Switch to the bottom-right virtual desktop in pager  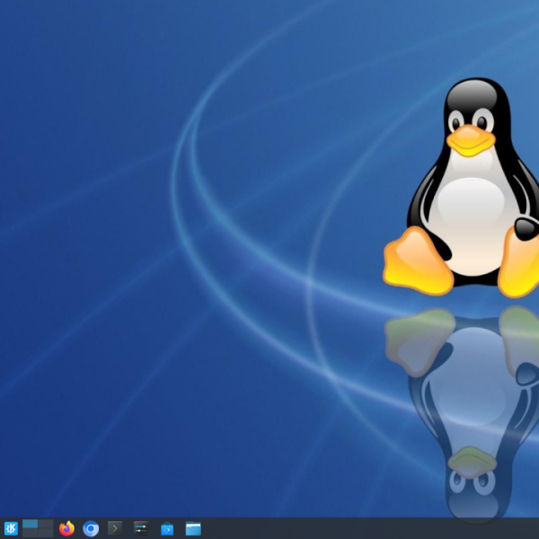(45, 533)
